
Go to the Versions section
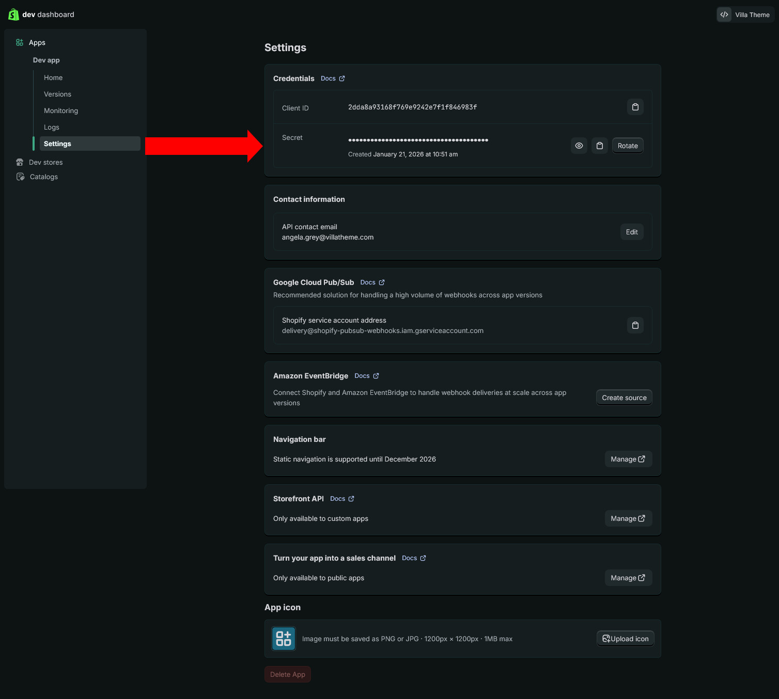(x=57, y=94)
